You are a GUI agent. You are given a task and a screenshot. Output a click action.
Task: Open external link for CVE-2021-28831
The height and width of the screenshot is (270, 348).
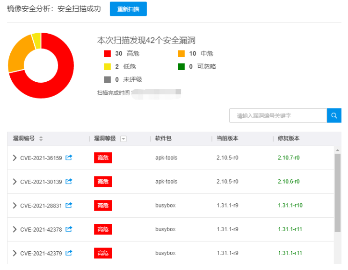tap(69, 205)
